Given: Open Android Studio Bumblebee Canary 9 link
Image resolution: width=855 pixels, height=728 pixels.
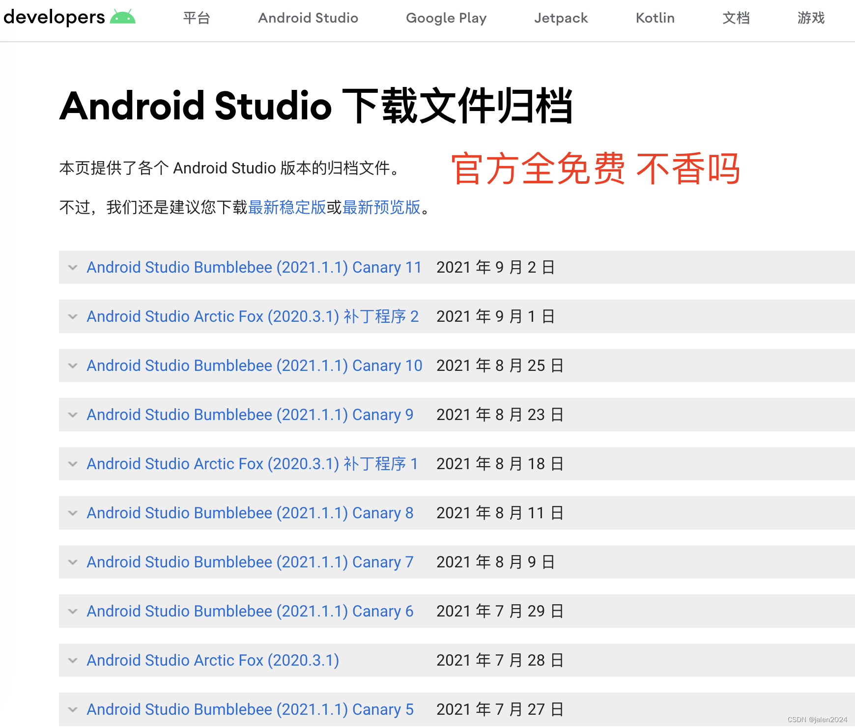Looking at the screenshot, I should pos(250,415).
